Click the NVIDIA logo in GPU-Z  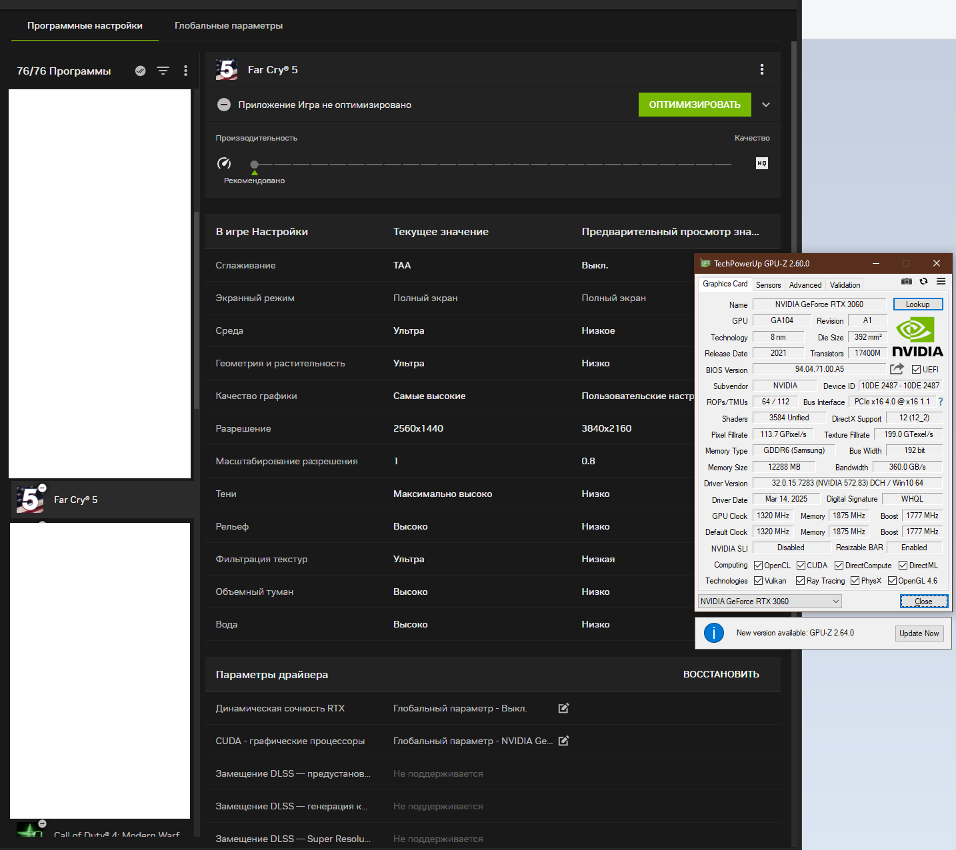pos(917,337)
